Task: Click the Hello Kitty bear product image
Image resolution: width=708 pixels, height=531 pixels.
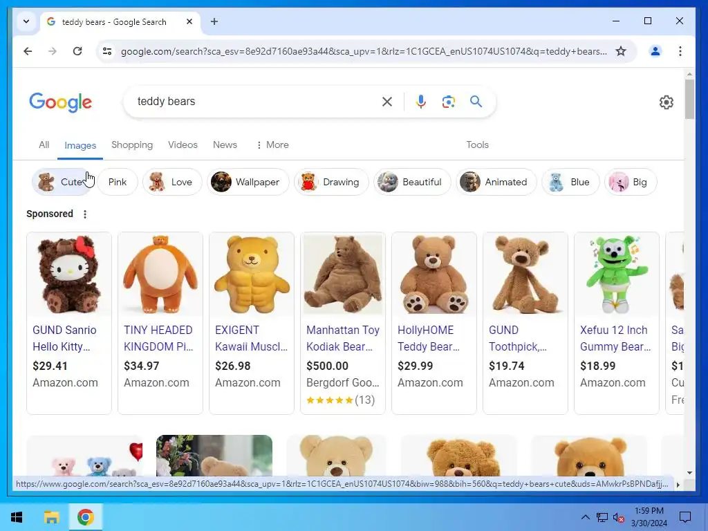Action: tap(69, 274)
